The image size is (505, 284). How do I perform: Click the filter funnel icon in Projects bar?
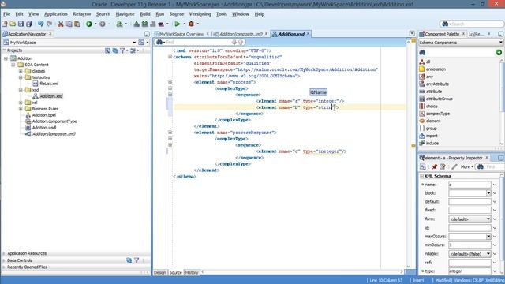(x=122, y=50)
